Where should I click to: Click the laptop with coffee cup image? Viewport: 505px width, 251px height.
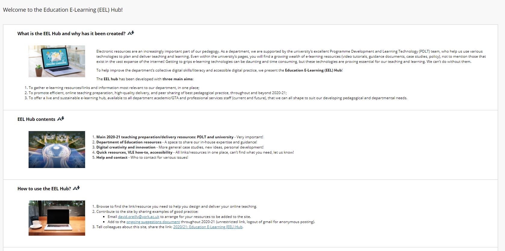[x=57, y=218]
